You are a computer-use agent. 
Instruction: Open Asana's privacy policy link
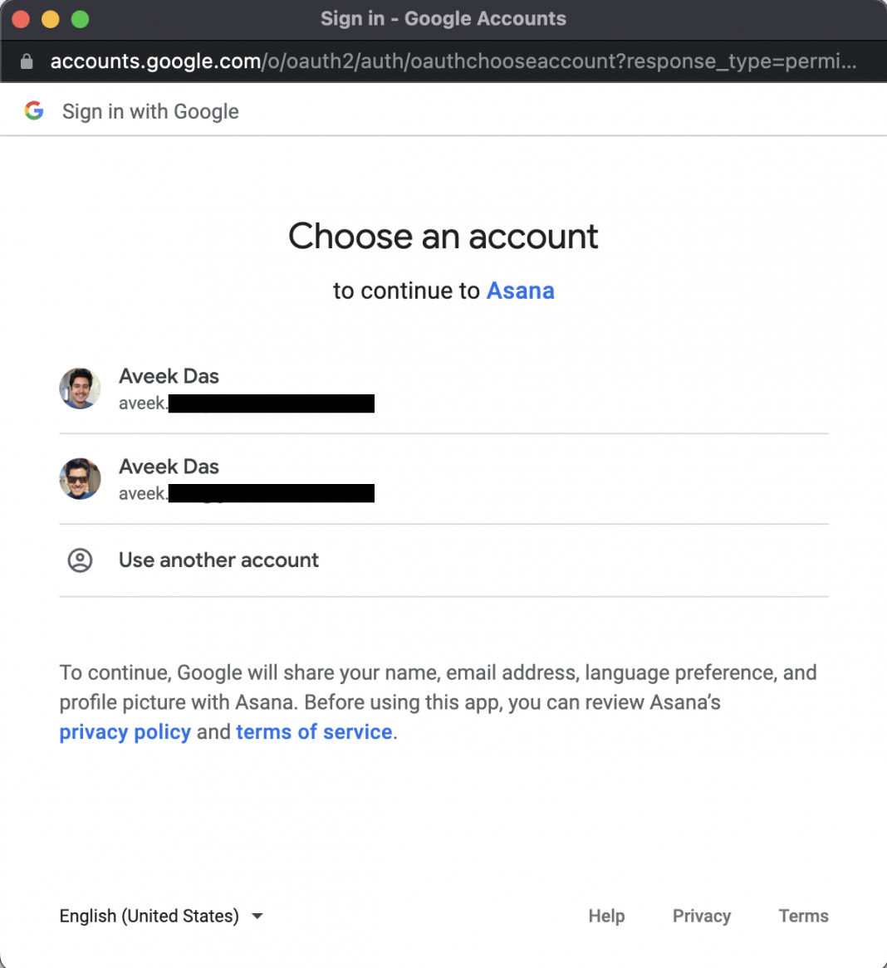(x=125, y=732)
